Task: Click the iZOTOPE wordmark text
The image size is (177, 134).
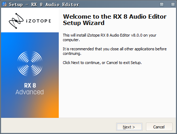Action: [38, 21]
